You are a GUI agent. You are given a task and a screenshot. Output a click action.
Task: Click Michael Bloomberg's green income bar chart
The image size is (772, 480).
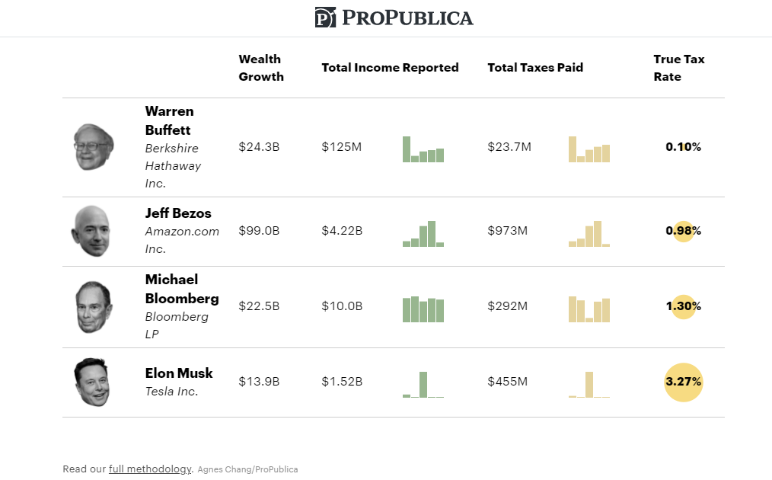click(x=423, y=309)
